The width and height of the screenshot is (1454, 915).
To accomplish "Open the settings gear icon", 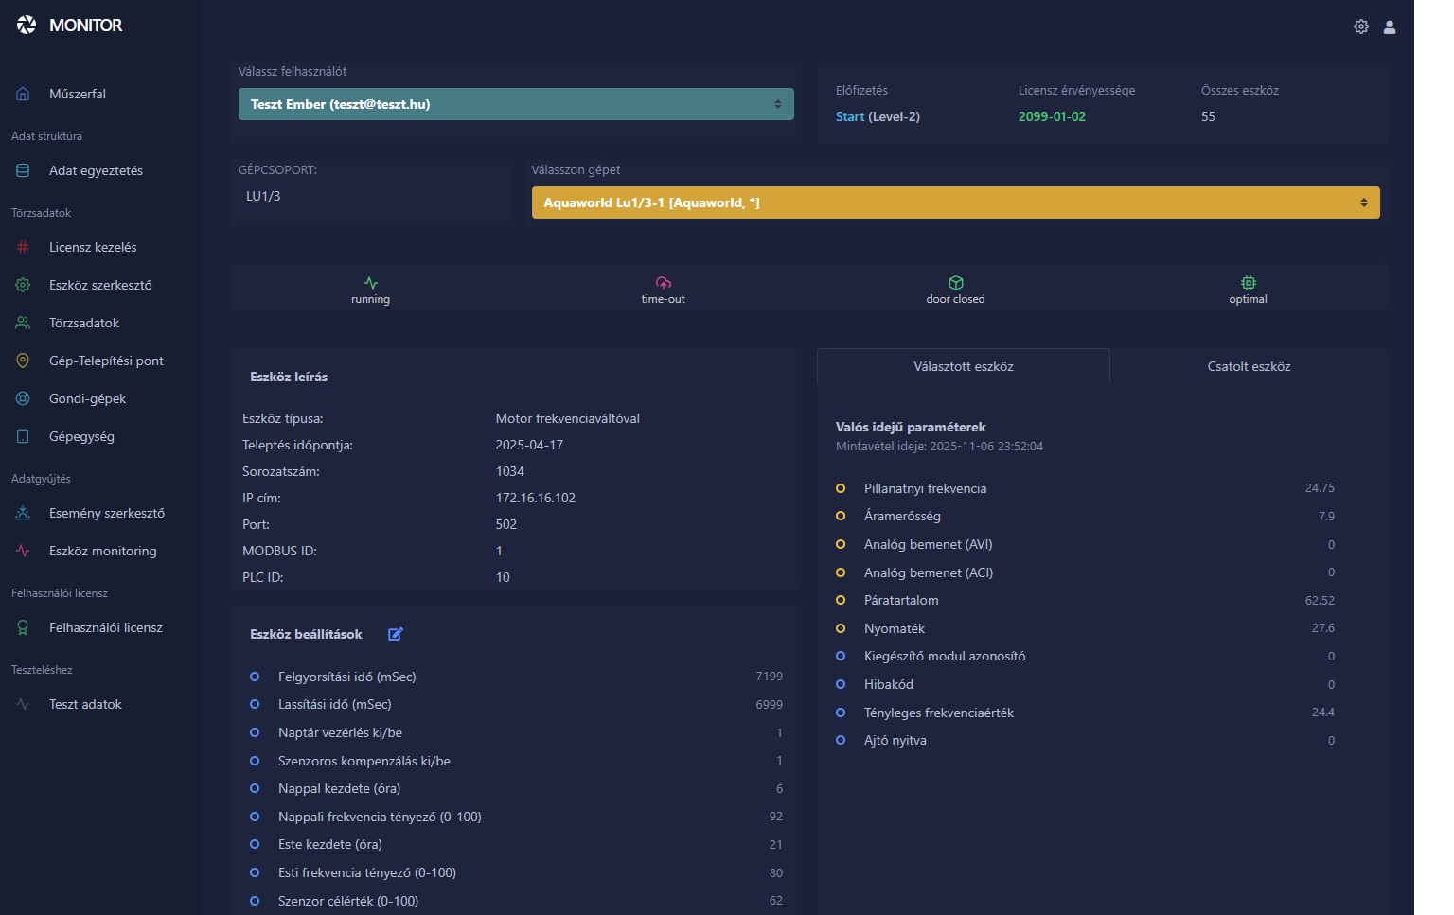I will pyautogui.click(x=1360, y=26).
